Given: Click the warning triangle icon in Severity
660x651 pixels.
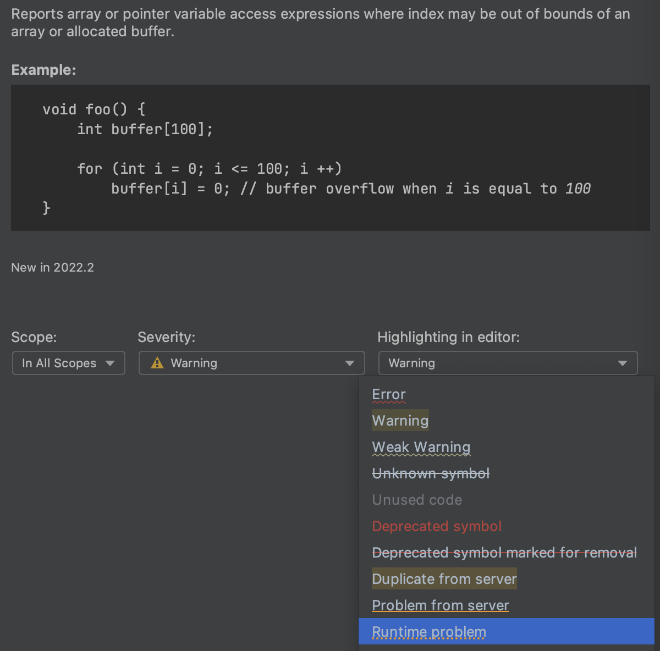Looking at the screenshot, I should [157, 363].
